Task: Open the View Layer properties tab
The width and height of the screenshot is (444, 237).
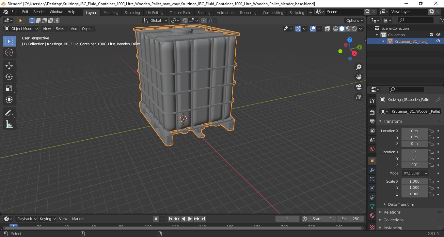Action: click(x=372, y=131)
